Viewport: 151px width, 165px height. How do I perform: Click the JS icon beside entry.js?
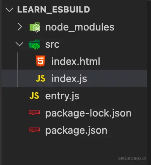(34, 96)
